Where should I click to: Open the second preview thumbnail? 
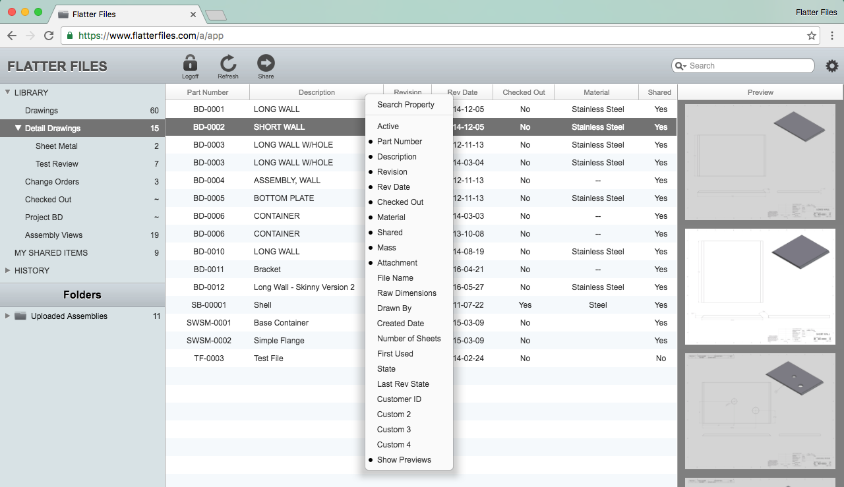(x=760, y=287)
